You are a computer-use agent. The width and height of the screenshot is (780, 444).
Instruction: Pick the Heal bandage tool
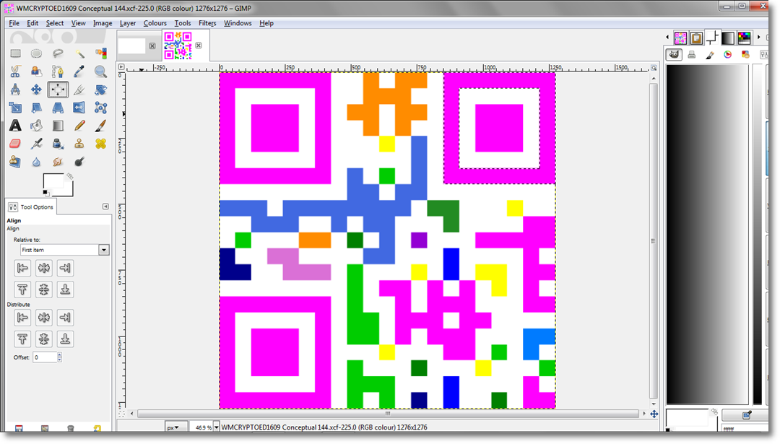tap(100, 144)
